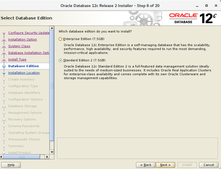
Task: Click the empty message pane at bottom
Action: pos(138,148)
